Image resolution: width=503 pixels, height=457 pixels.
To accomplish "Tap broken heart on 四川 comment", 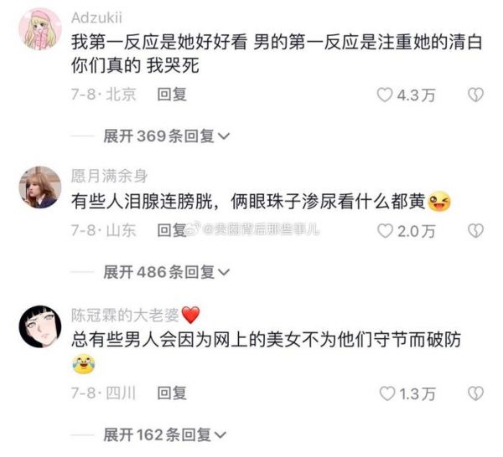I will tap(475, 393).
